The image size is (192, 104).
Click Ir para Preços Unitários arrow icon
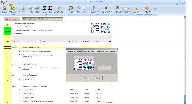click(x=13, y=8)
